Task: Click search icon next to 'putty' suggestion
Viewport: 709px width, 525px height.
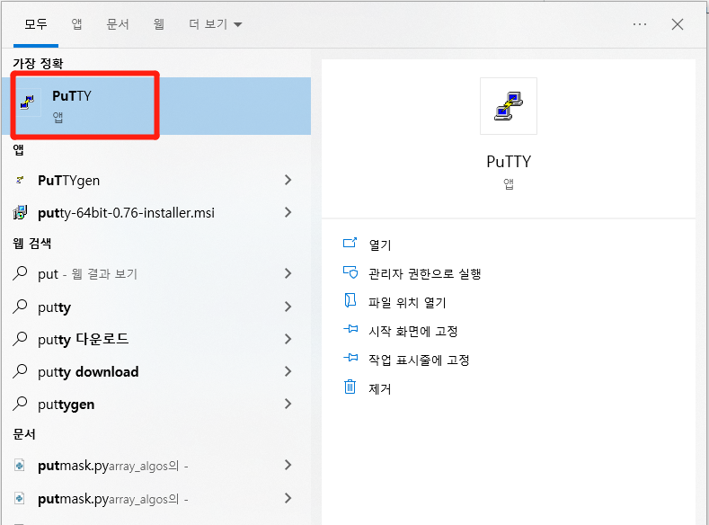Action: click(20, 307)
